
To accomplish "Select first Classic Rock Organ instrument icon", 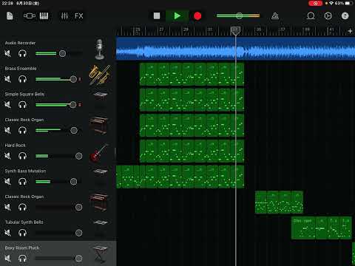I will coord(99,126).
